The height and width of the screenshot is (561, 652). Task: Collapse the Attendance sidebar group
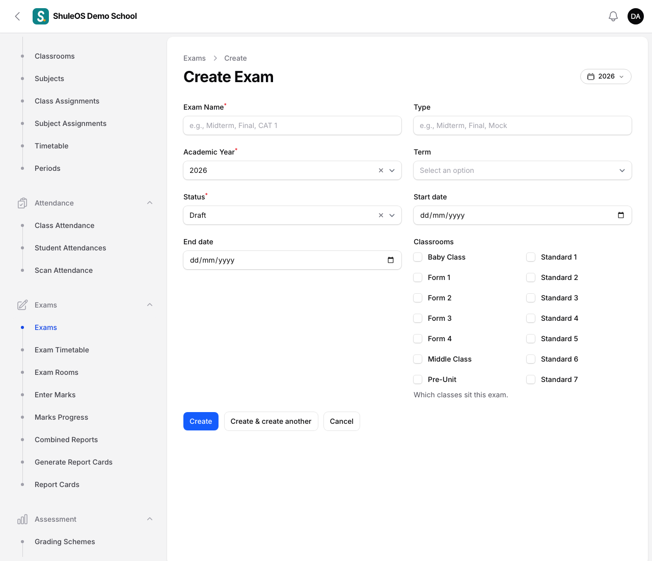coord(150,203)
